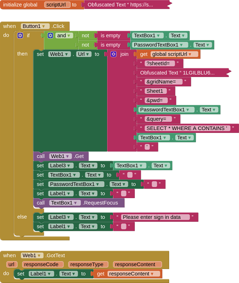
Task: Open the mutator gear on the if block
Action: [x=20, y=35]
